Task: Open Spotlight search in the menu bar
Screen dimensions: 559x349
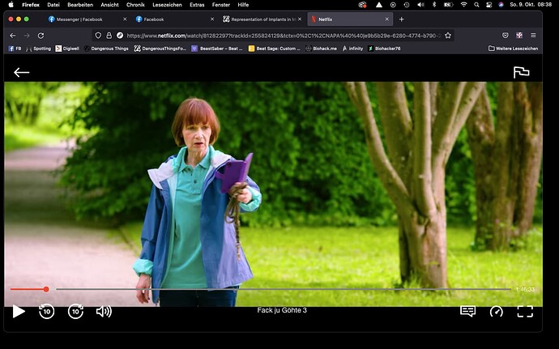Action: [476, 5]
